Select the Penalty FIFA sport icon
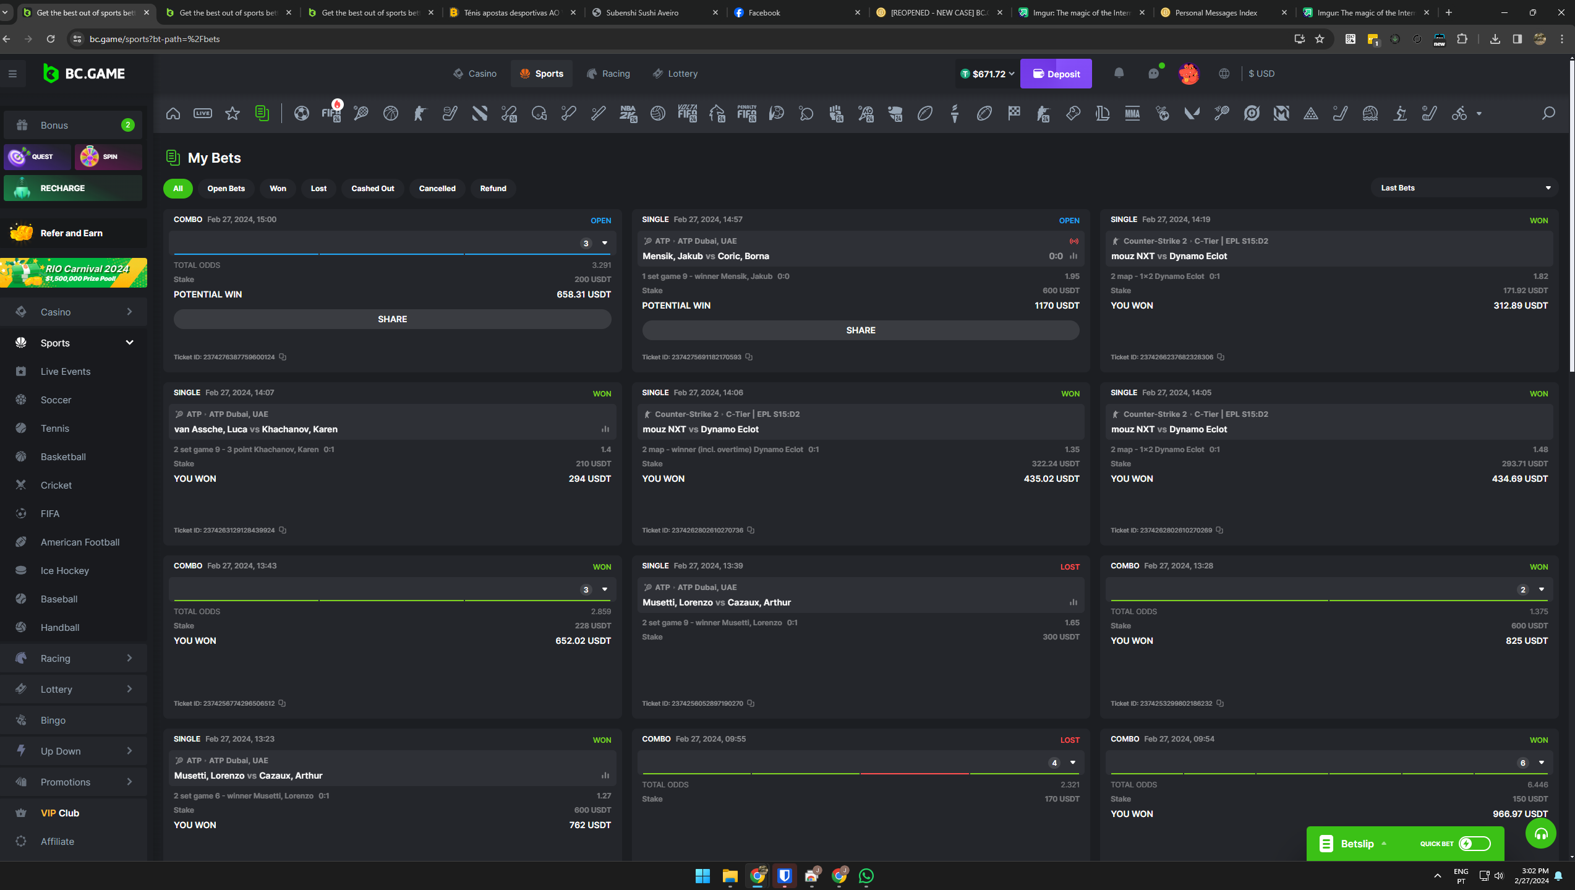1575x890 pixels. click(747, 113)
